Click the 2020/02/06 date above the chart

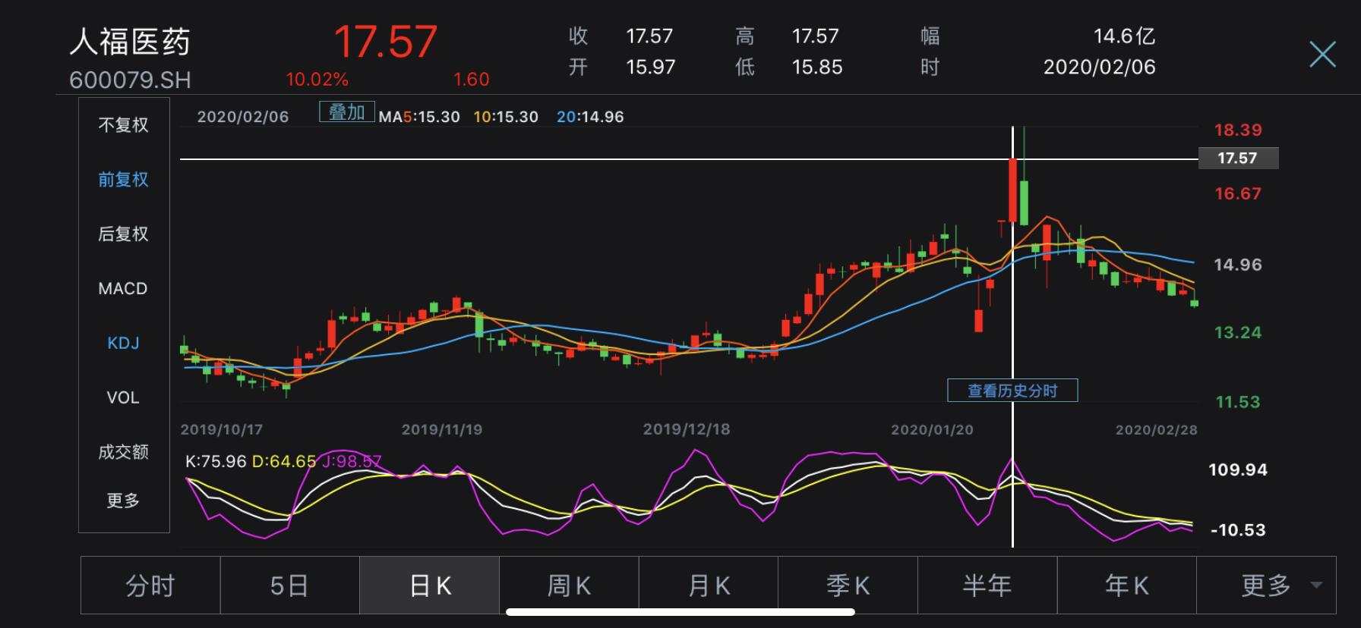pyautogui.click(x=243, y=117)
